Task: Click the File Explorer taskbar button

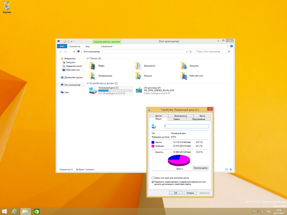Action: click(25, 212)
